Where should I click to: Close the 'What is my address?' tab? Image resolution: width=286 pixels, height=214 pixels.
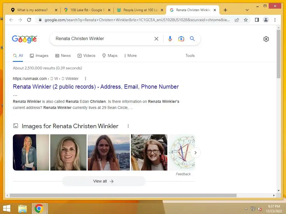(56, 10)
